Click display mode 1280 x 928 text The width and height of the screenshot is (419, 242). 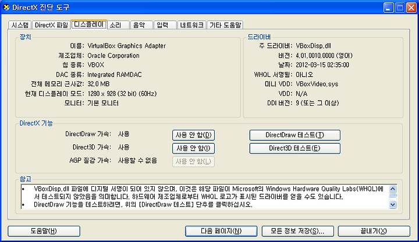pos(122,94)
